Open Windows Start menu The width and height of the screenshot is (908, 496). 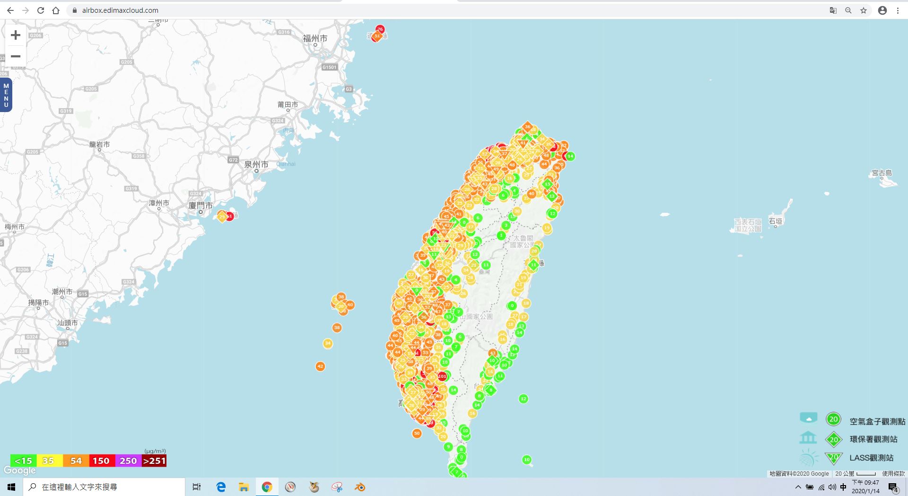click(x=11, y=487)
